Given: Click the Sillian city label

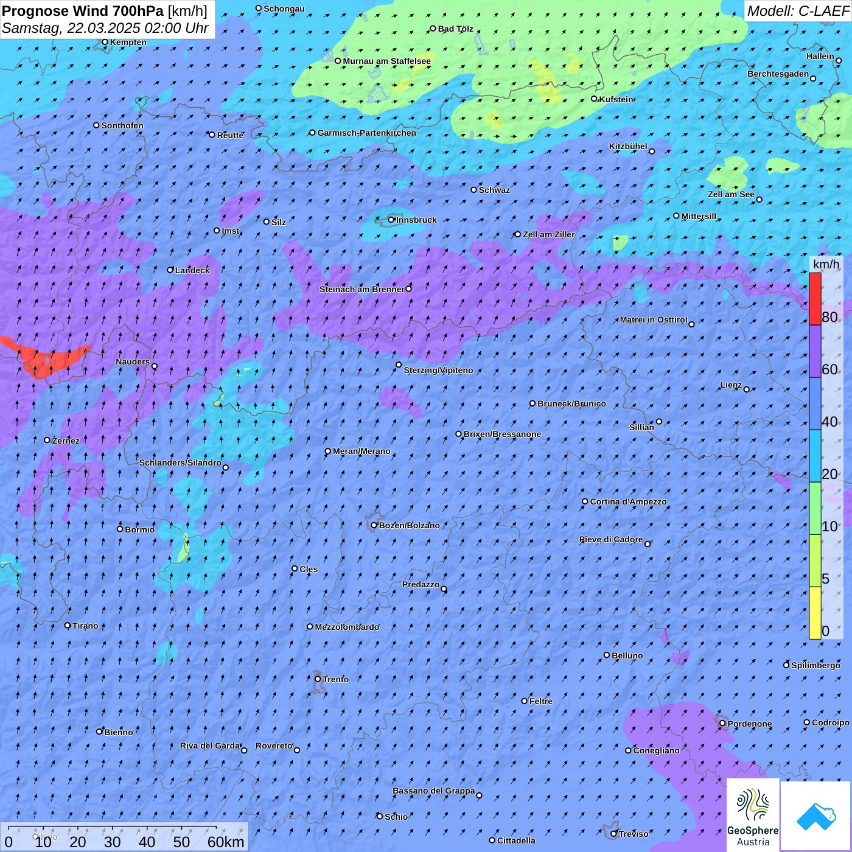Looking at the screenshot, I should [641, 427].
